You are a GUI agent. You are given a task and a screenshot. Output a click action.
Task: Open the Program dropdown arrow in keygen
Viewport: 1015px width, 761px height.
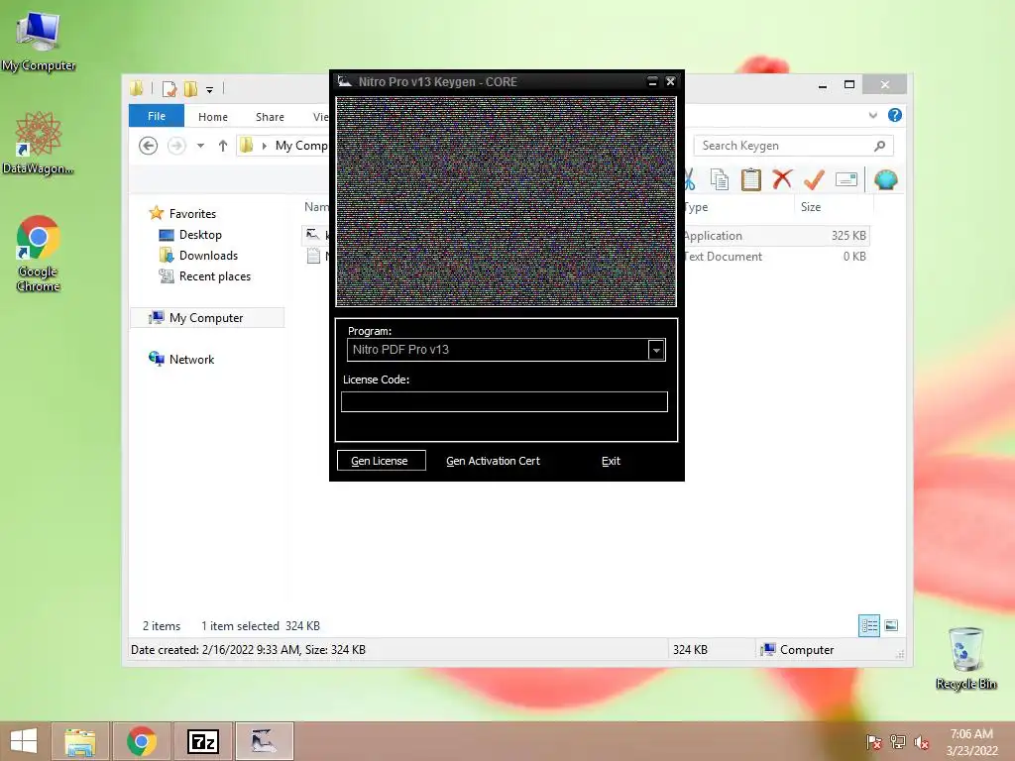pyautogui.click(x=656, y=350)
